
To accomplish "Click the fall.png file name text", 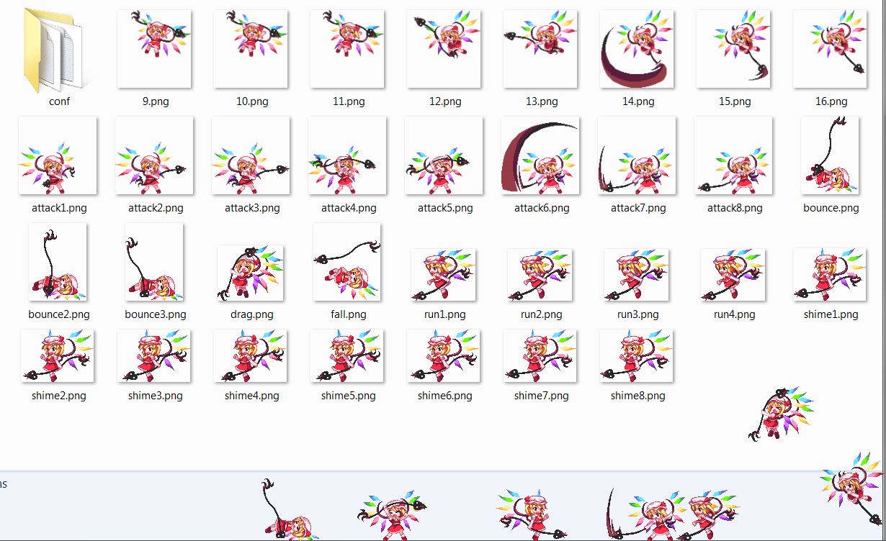I will [x=349, y=314].
